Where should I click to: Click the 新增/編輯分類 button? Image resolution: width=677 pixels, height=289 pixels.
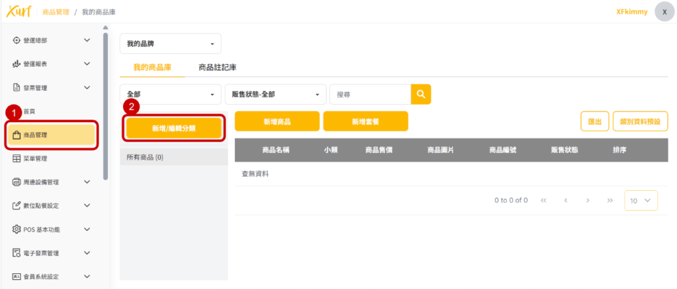click(x=173, y=128)
